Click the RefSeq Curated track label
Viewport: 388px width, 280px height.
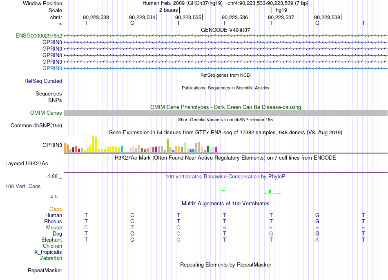[x=43, y=81]
